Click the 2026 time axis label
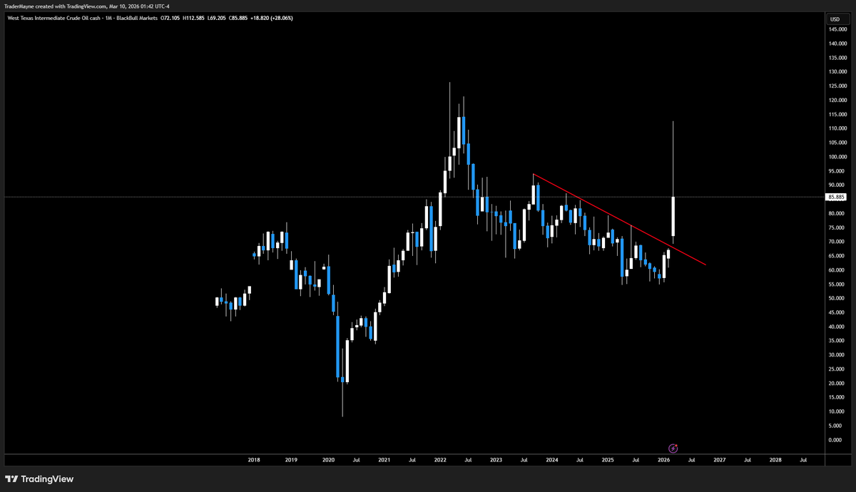The image size is (856, 492). (663, 461)
